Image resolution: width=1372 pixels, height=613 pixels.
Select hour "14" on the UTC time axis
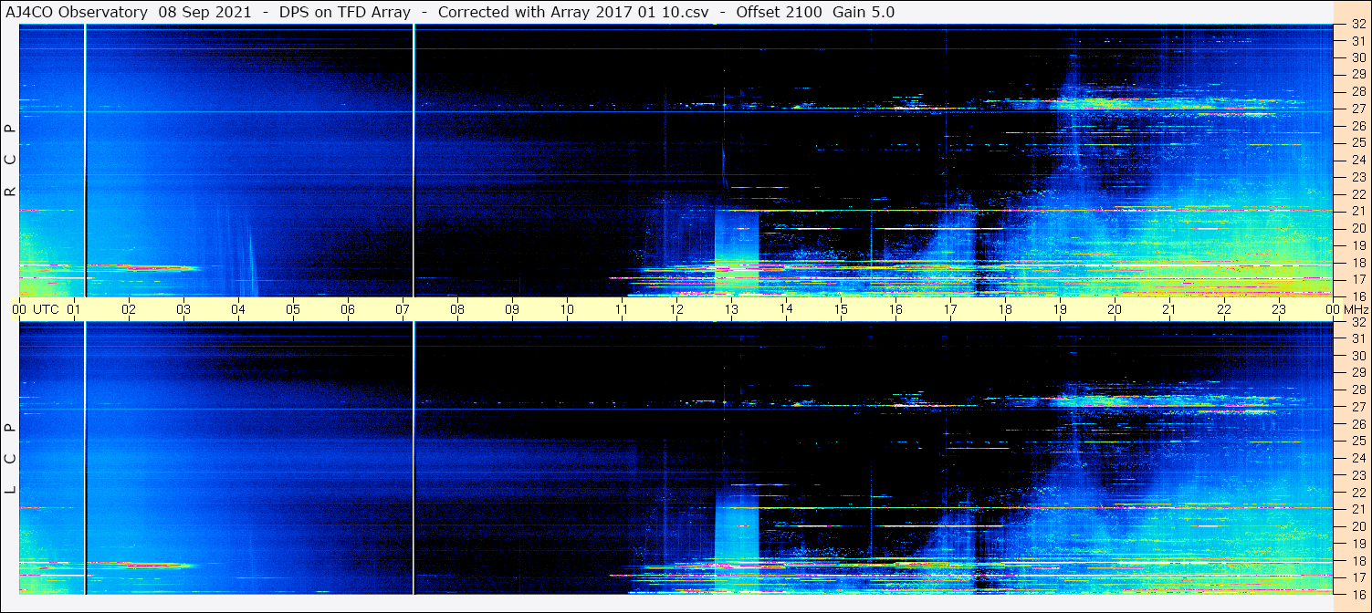[x=786, y=309]
